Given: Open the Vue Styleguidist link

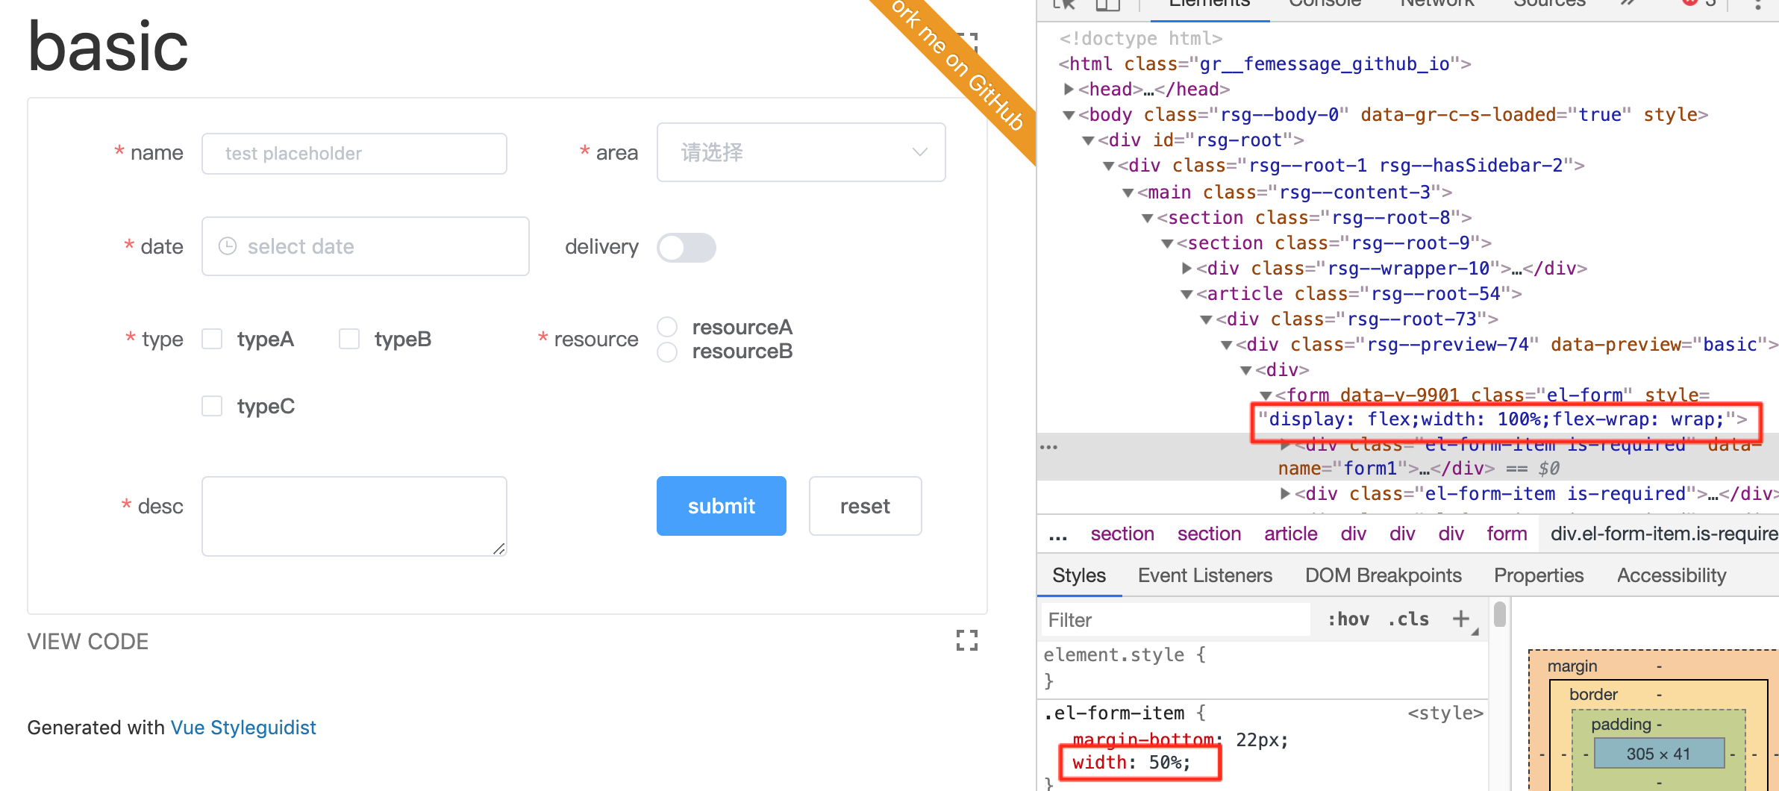Looking at the screenshot, I should click(x=243, y=728).
